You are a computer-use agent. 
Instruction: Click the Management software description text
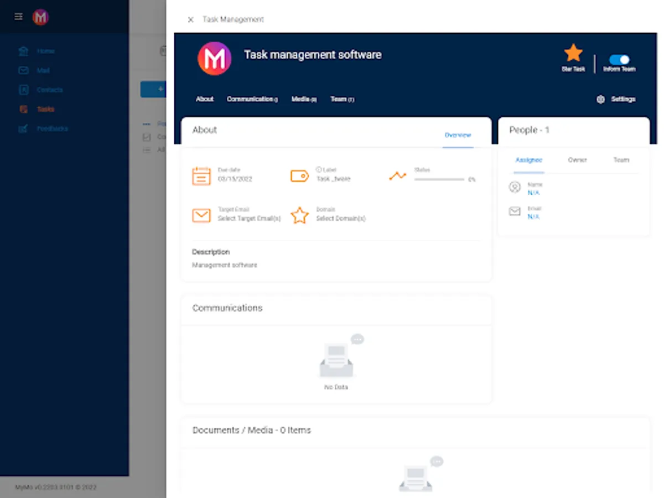[225, 265]
